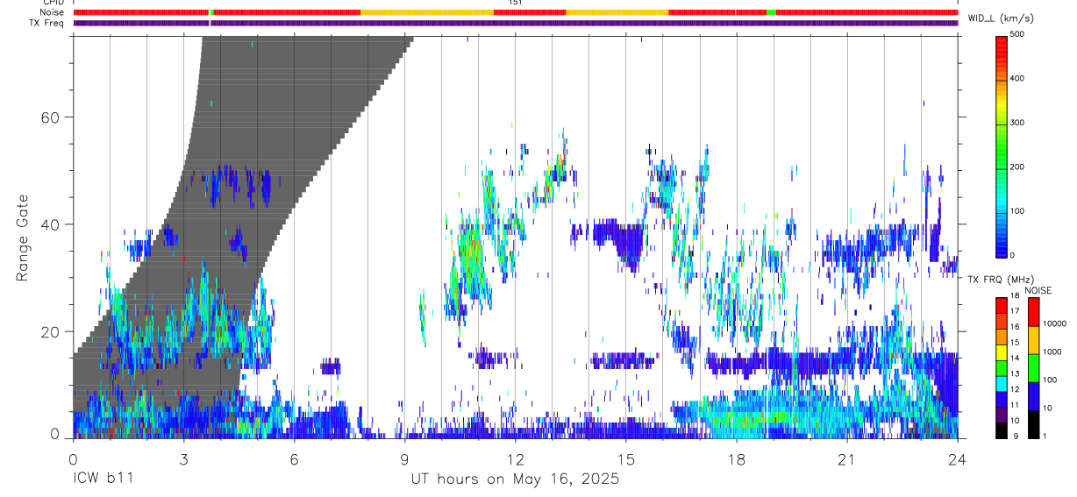Click the 200 label on the width scale

(x=1018, y=167)
